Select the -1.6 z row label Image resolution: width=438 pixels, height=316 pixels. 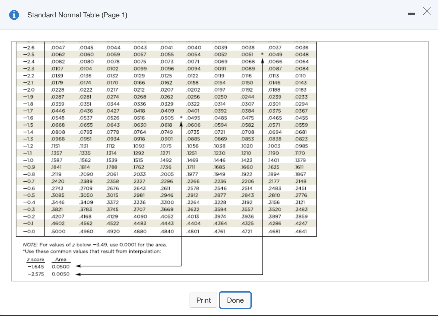tap(28, 118)
